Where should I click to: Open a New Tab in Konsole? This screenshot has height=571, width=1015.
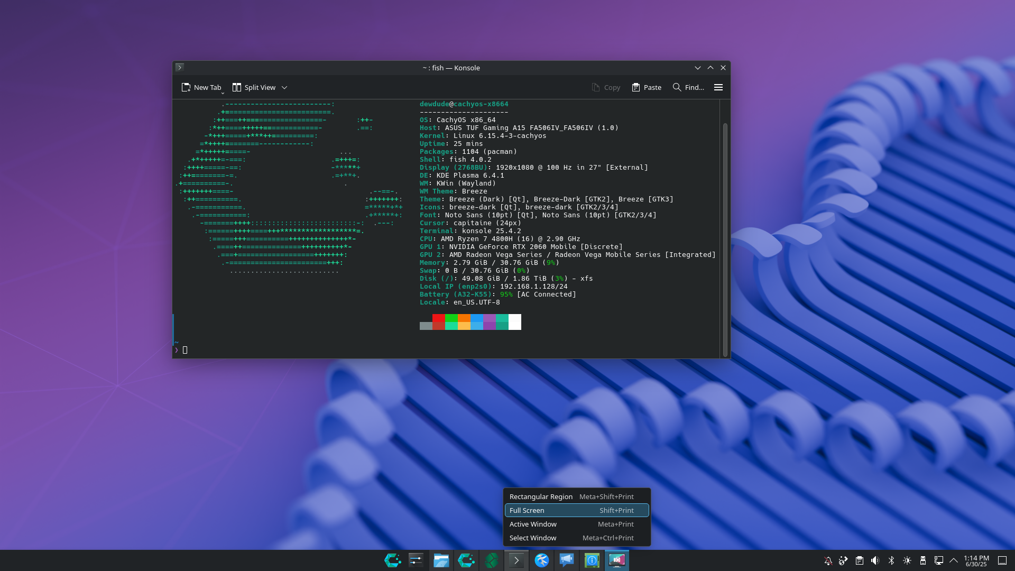point(201,87)
